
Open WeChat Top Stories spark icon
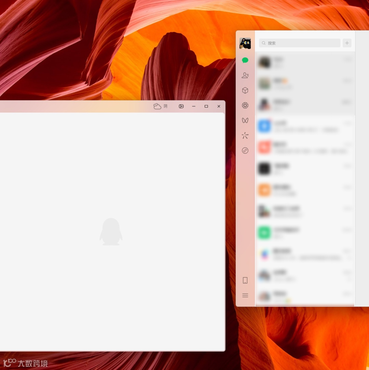[245, 135]
